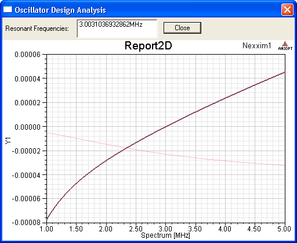The width and height of the screenshot is (297, 243).
Task: Click the 0.00006 Y-axis tick label
Action: point(28,55)
